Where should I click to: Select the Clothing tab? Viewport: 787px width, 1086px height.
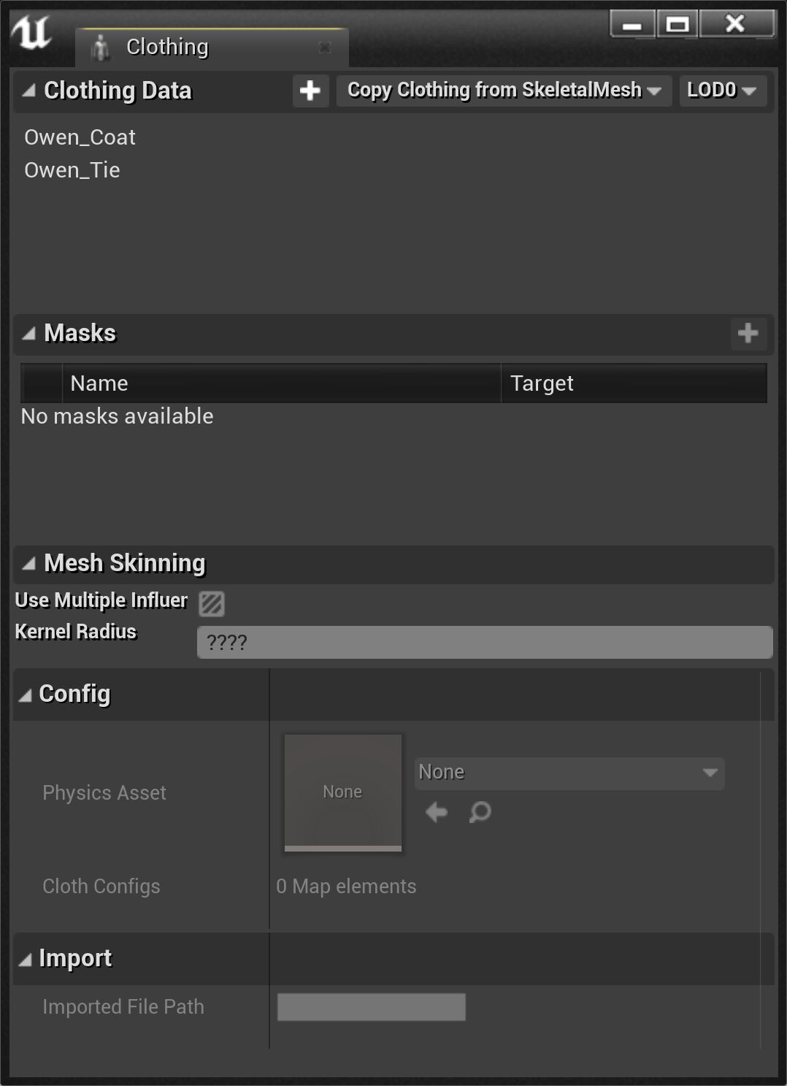[x=167, y=47]
